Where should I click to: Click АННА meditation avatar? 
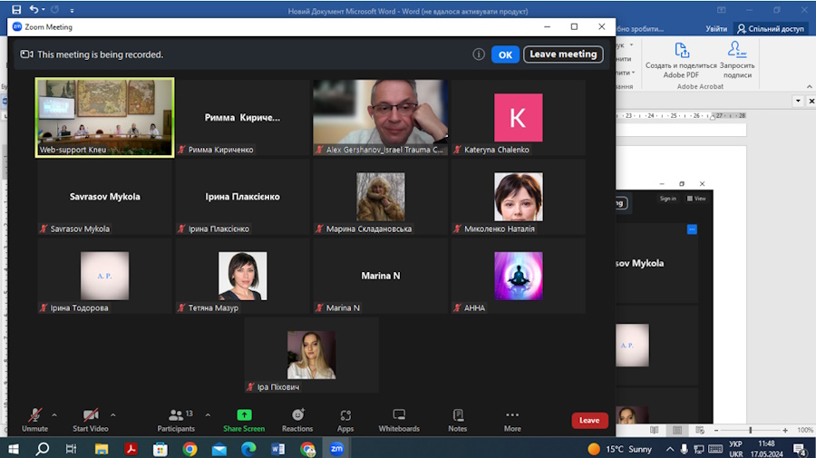click(x=519, y=276)
